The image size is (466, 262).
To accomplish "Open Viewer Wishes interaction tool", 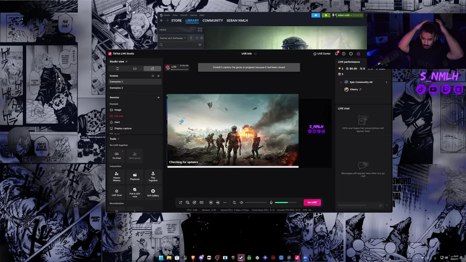I will [116, 176].
